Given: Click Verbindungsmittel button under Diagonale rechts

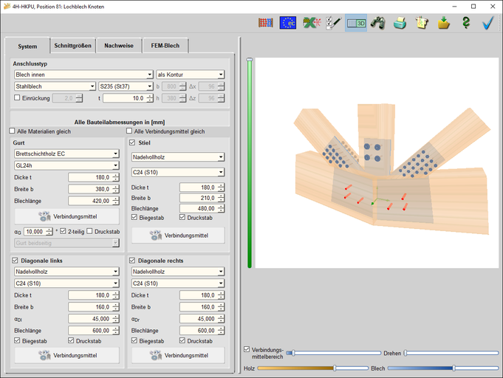Looking at the screenshot, I should 177,355.
